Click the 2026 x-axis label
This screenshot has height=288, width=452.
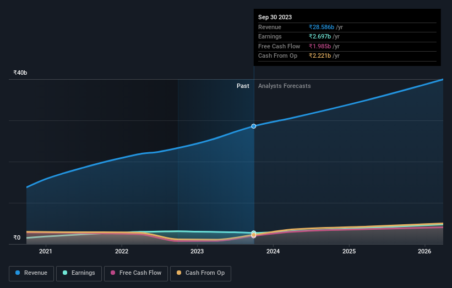(x=424, y=252)
